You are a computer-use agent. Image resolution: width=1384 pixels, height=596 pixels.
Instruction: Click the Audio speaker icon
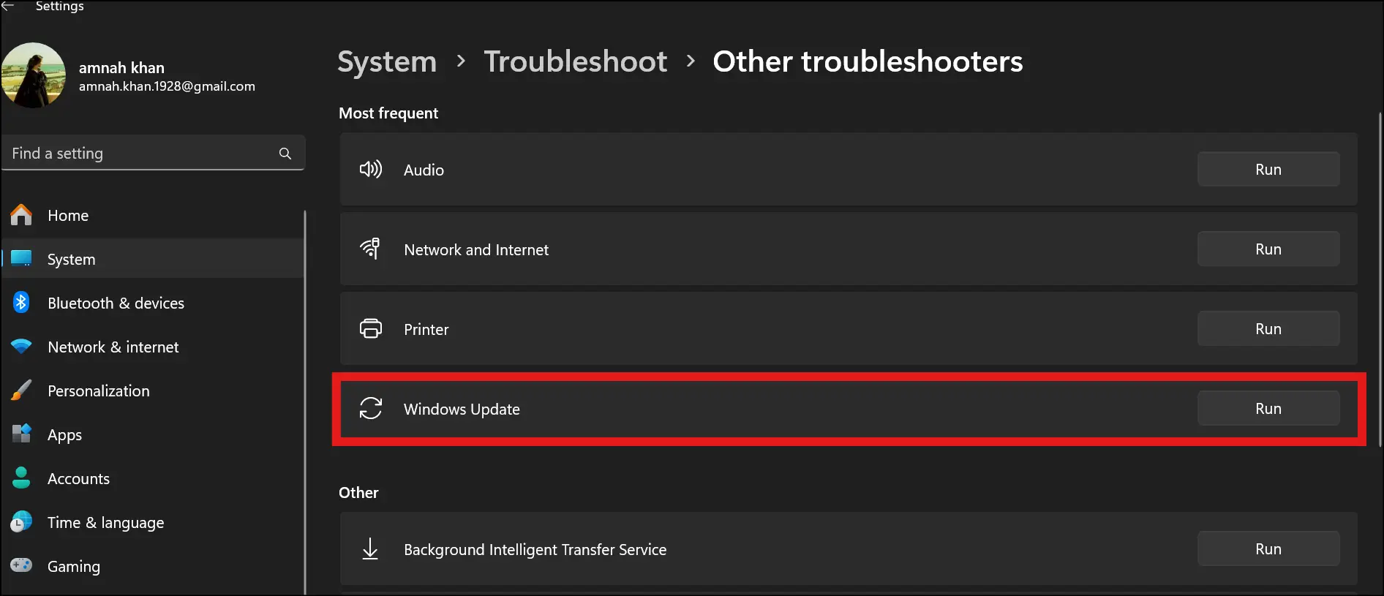[x=371, y=169]
